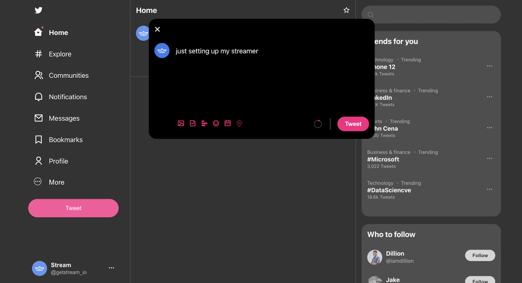The width and height of the screenshot is (522, 283).
Task: Open Notifications from the sidebar
Action: click(61, 97)
